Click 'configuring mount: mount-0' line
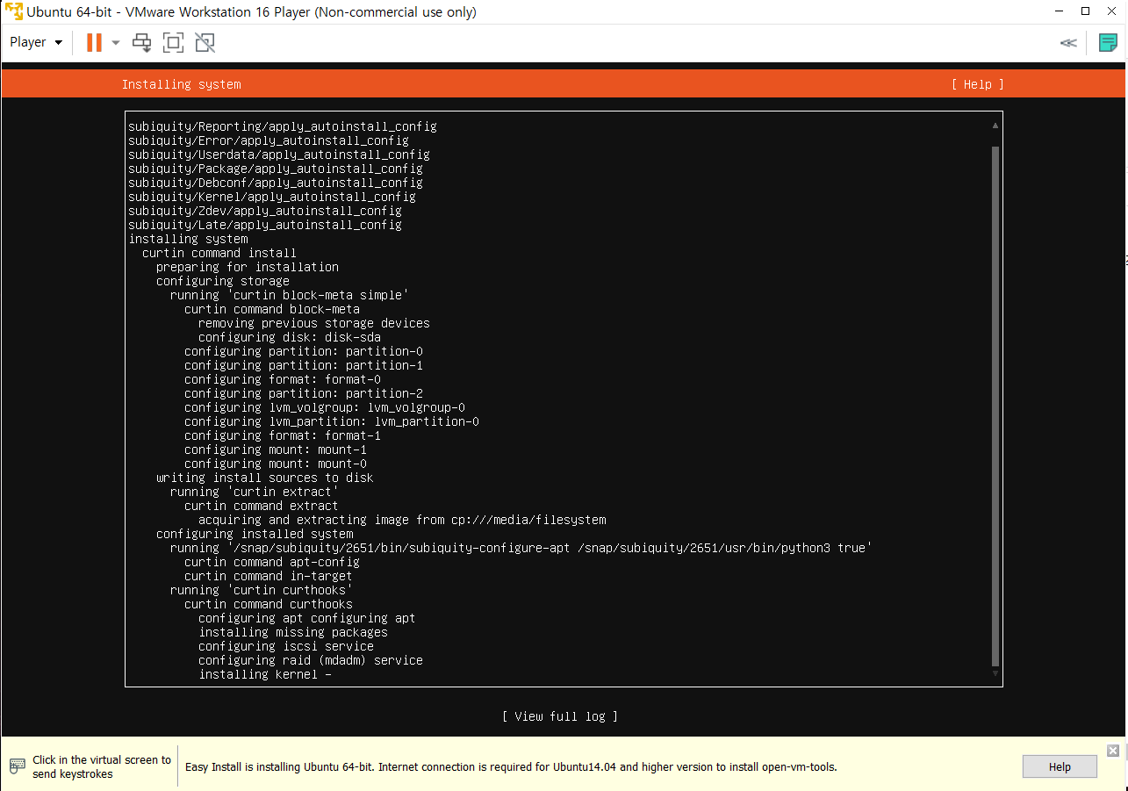Image resolution: width=1128 pixels, height=791 pixels. coord(276,464)
